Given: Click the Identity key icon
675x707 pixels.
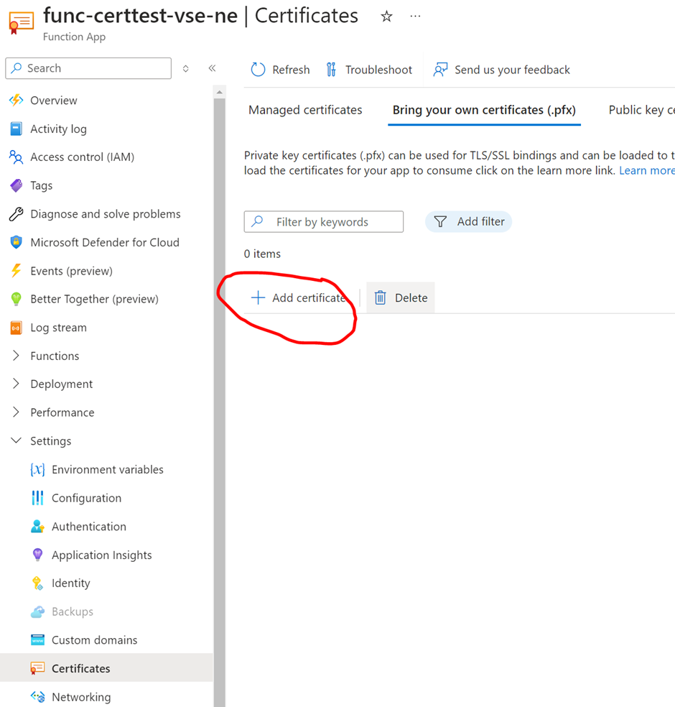Looking at the screenshot, I should click(x=37, y=583).
